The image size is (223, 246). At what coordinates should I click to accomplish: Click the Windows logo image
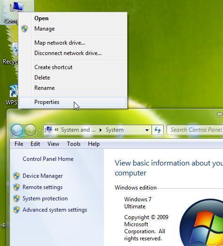click(x=201, y=222)
